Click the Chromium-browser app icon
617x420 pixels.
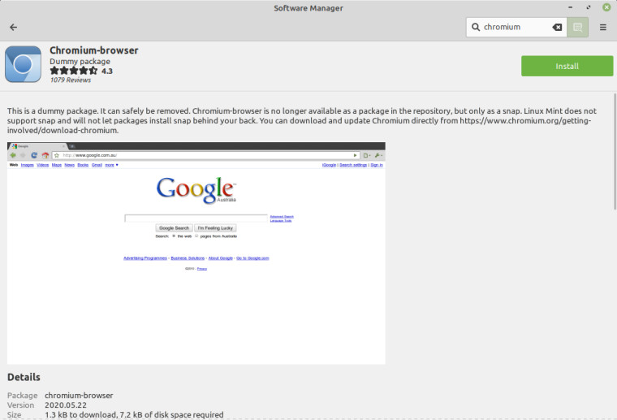click(x=24, y=64)
